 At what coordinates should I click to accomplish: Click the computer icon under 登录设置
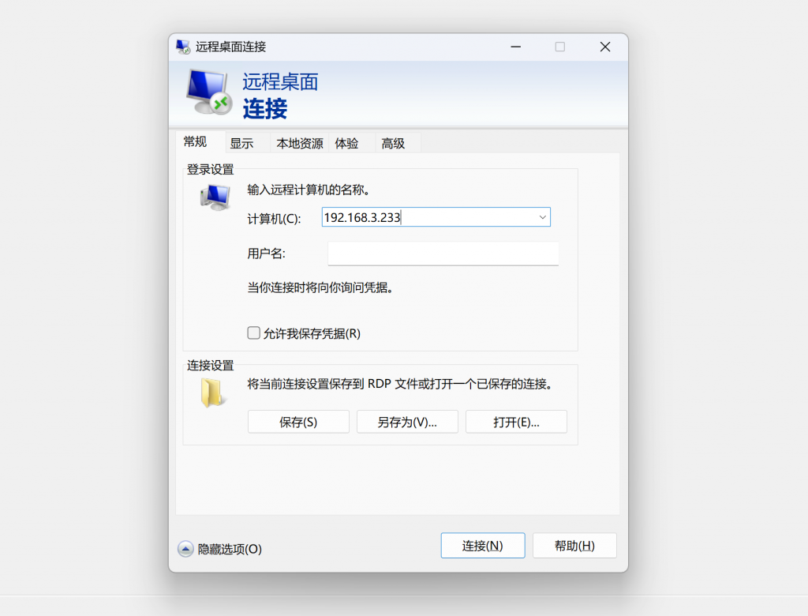pyautogui.click(x=215, y=197)
